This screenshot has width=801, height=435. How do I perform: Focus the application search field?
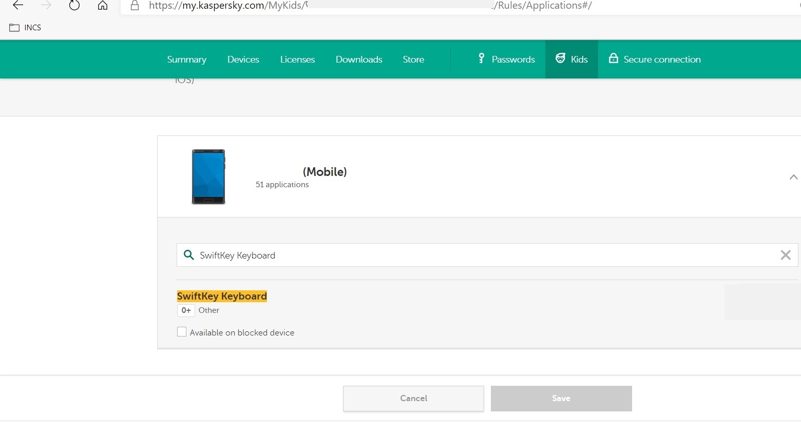pos(487,255)
